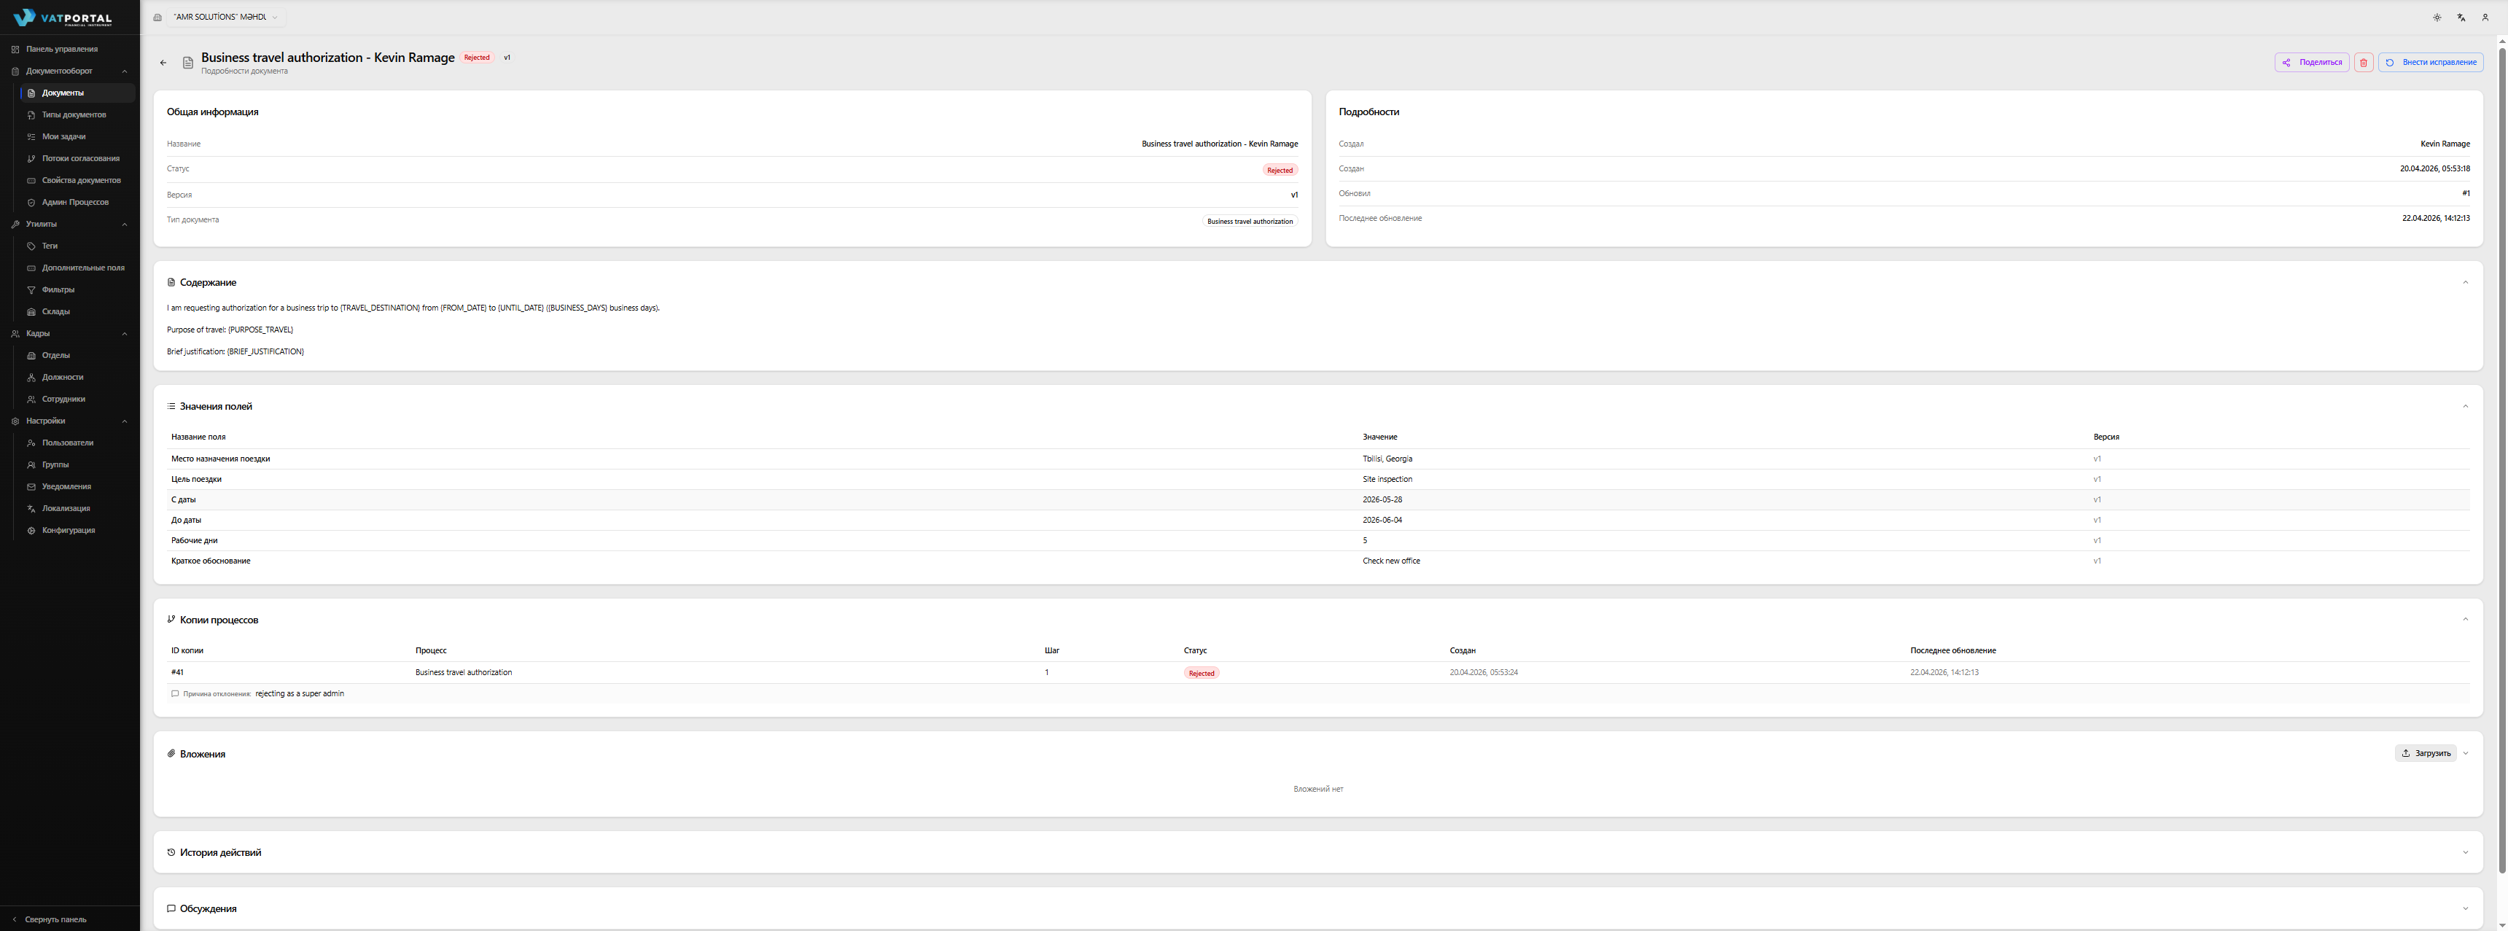Image resolution: width=2508 pixels, height=931 pixels.
Task: Click the VATPORTAL logo
Action: pos(63,17)
